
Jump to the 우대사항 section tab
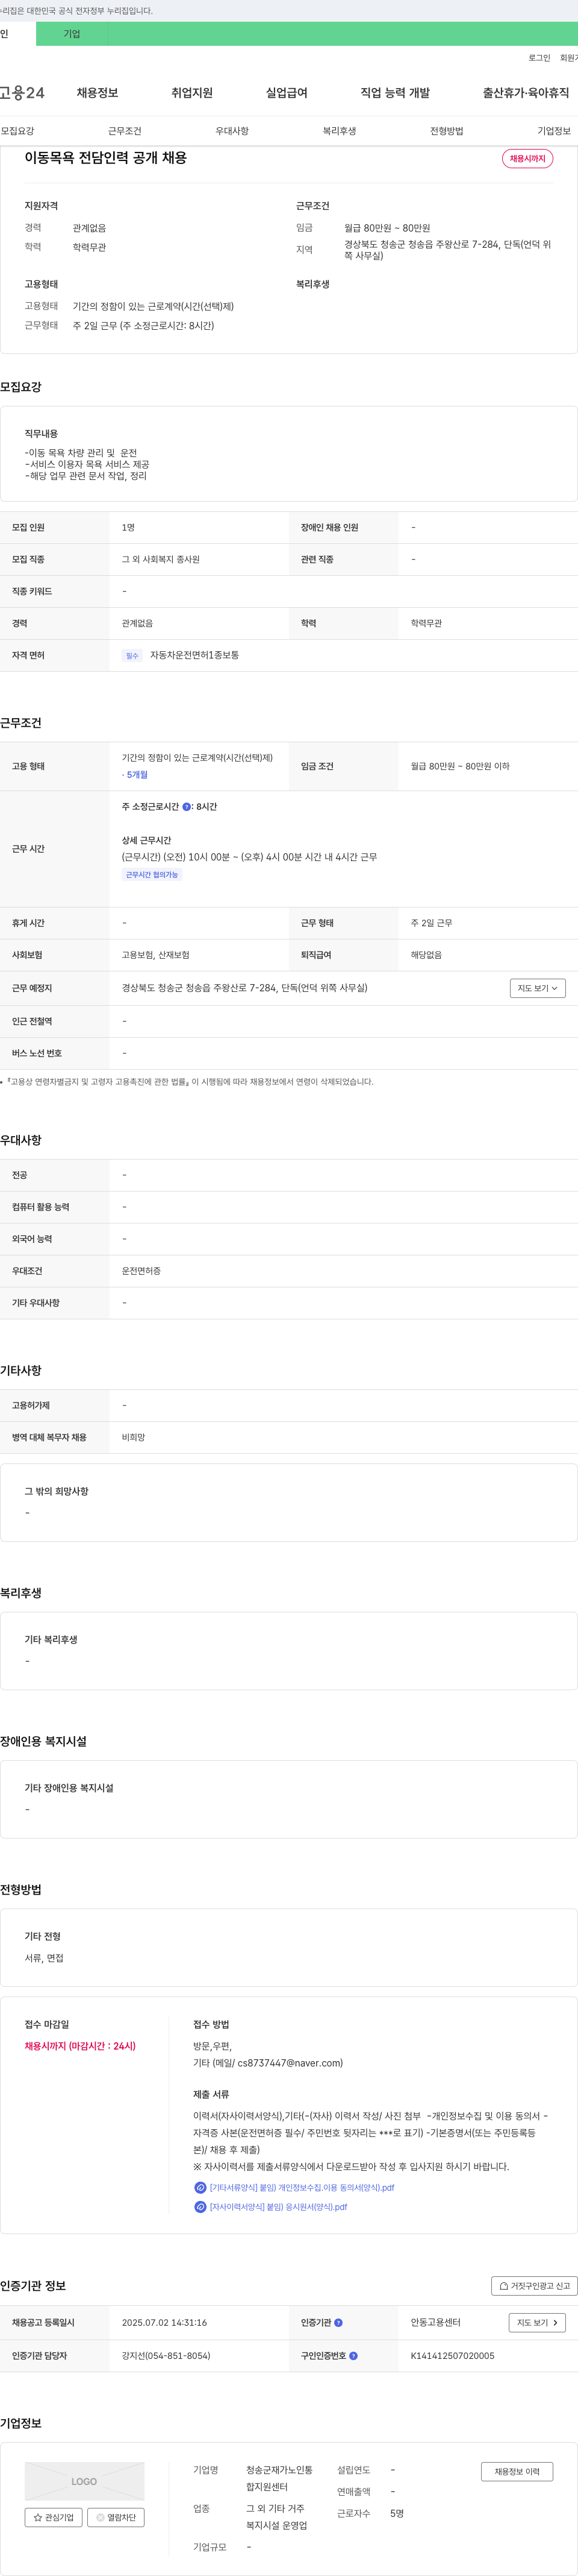coord(232,131)
